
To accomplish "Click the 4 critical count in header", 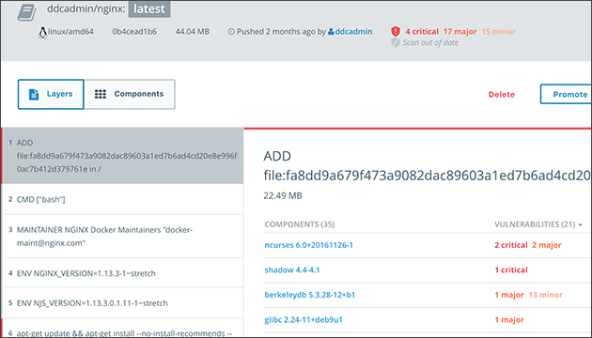I will [422, 32].
